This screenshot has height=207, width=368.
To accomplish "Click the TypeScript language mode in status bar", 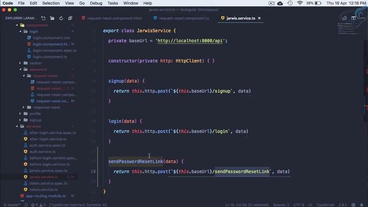I will 325,205.
